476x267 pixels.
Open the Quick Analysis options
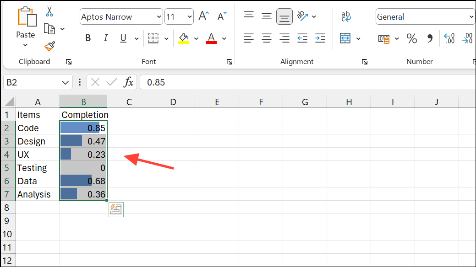(x=116, y=209)
